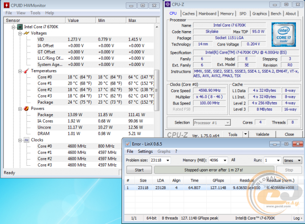
Task: Select the Package temperature row in HWMonitor
Action: pyautogui.click(x=95, y=102)
